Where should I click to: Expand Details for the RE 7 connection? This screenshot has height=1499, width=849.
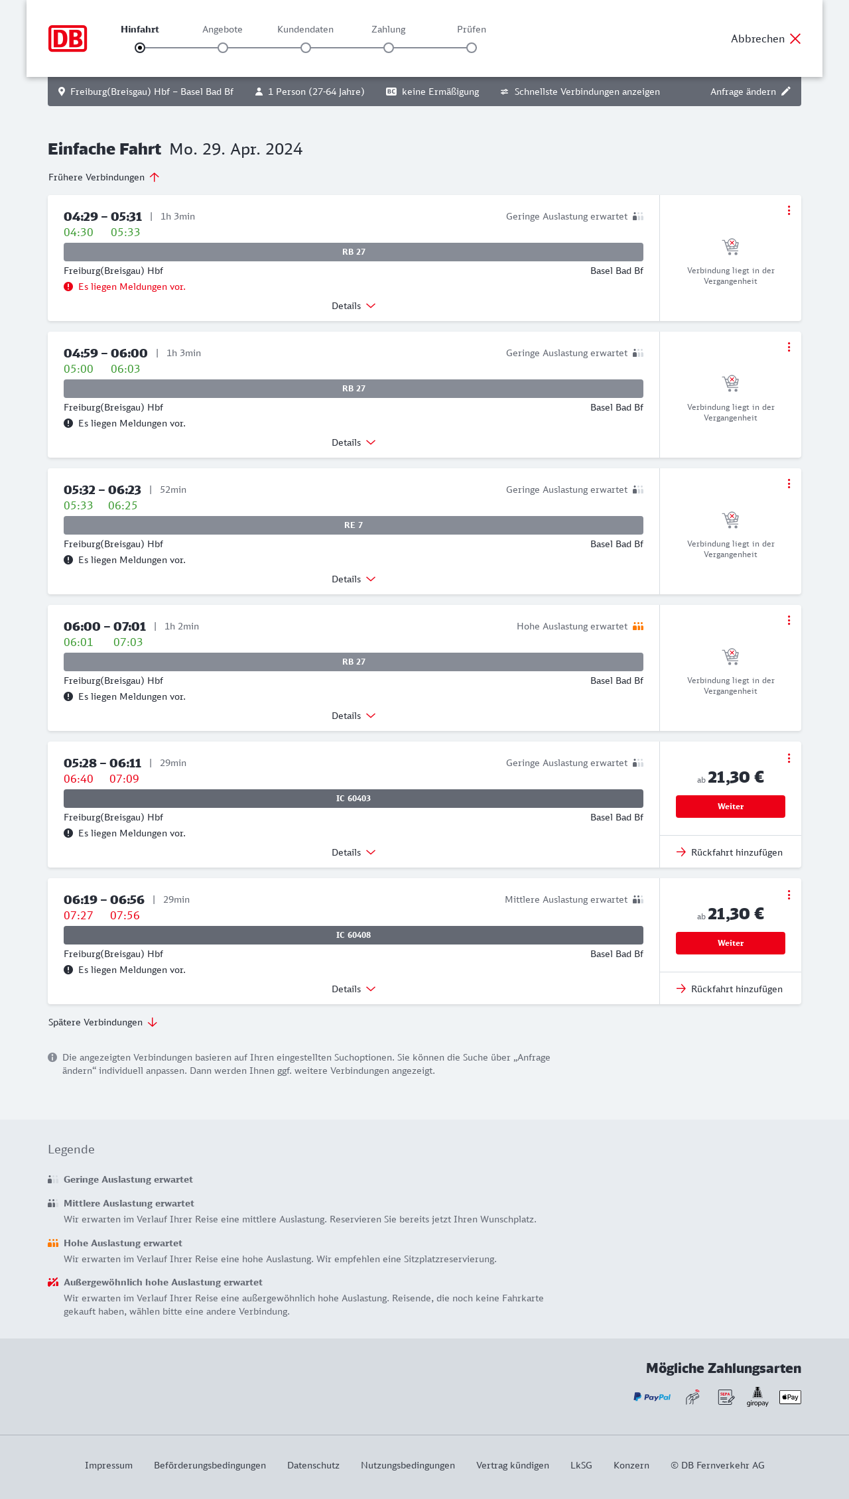coord(354,579)
